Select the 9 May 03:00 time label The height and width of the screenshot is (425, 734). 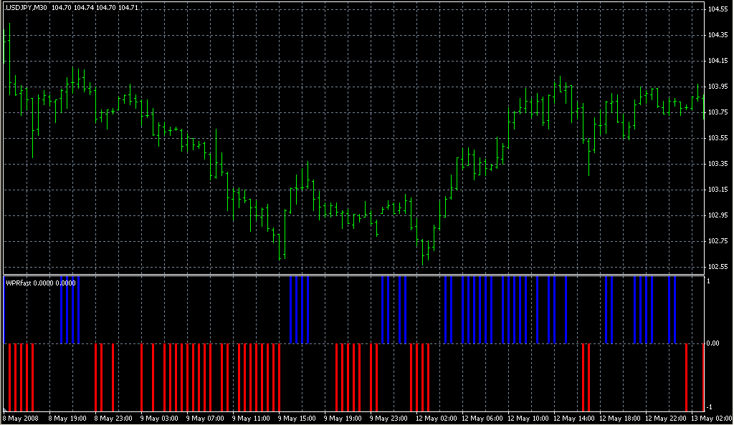(x=159, y=418)
